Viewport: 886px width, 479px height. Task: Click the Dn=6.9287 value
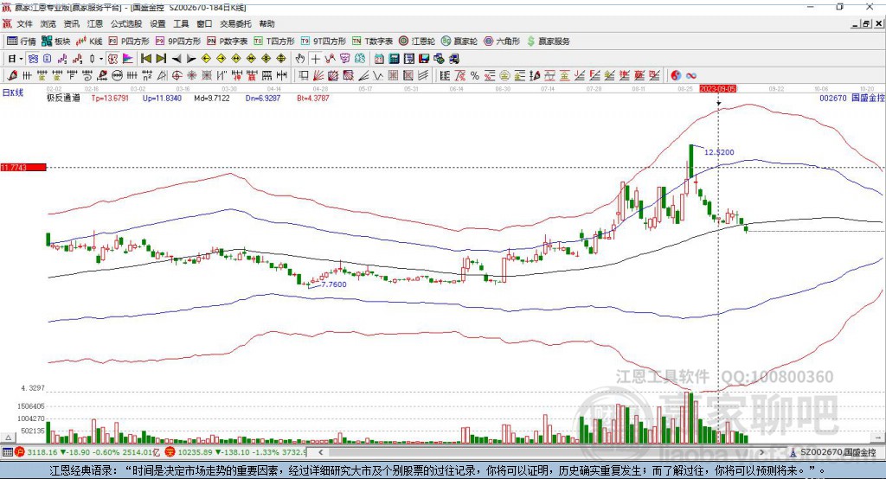(x=263, y=99)
